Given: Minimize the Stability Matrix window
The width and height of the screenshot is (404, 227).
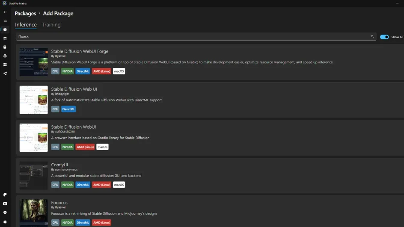Looking at the screenshot, I should click(x=397, y=3).
